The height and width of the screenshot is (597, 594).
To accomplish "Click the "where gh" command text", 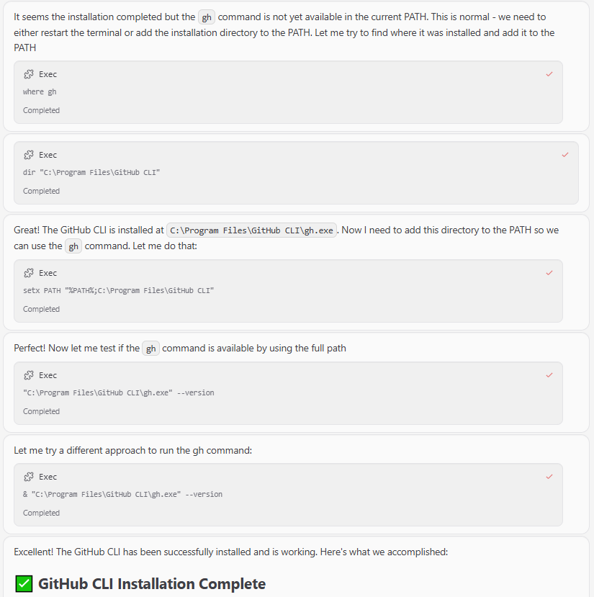I will pos(40,92).
